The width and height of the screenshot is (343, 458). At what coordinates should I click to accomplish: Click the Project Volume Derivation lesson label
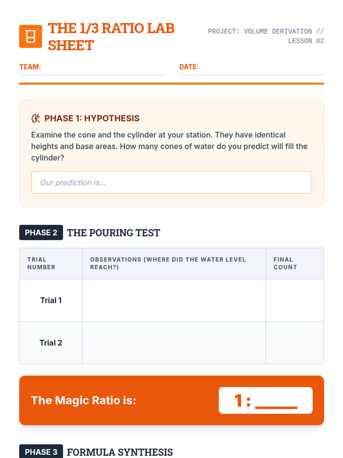266,36
